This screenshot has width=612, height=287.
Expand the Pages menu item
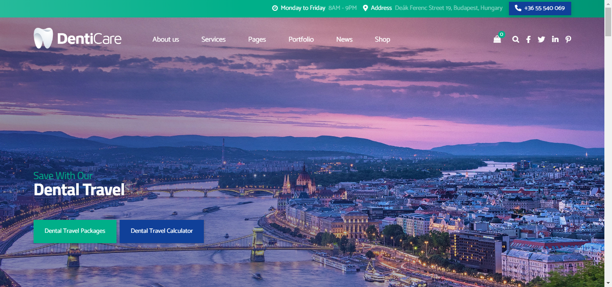point(257,39)
